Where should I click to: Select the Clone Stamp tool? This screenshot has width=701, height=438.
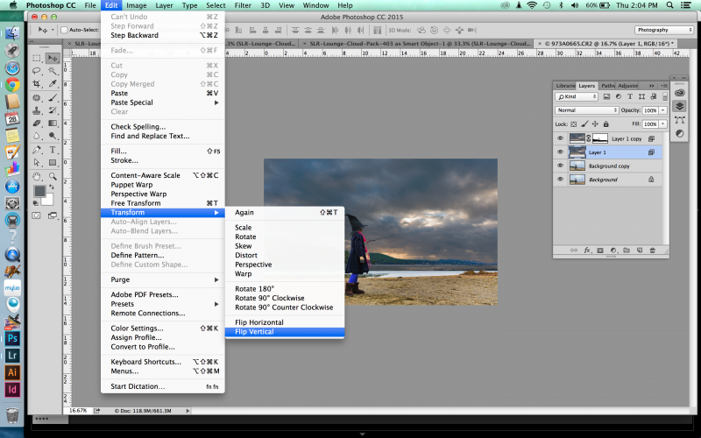(x=37, y=110)
